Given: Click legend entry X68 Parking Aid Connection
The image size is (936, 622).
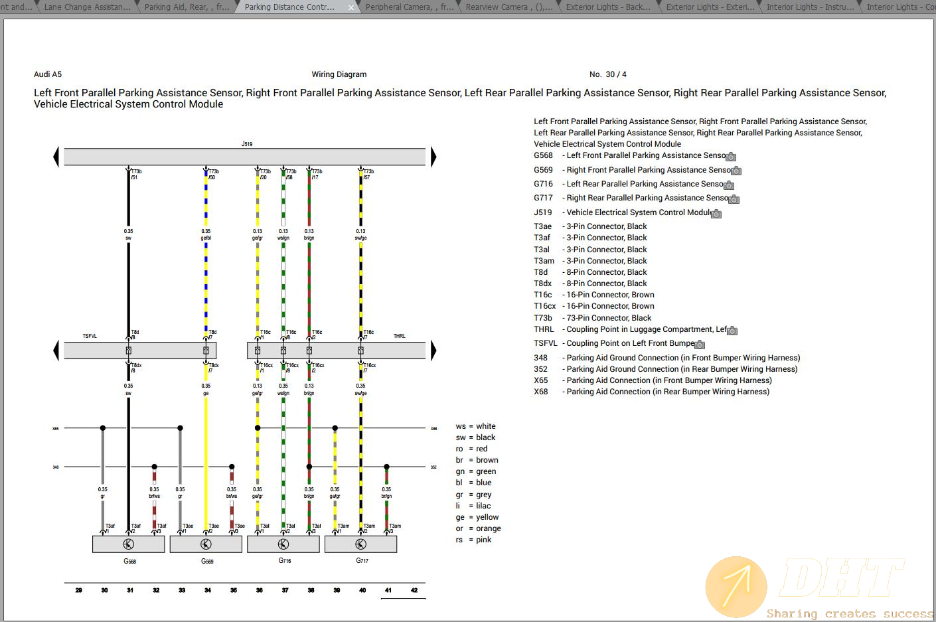Looking at the screenshot, I should (652, 392).
